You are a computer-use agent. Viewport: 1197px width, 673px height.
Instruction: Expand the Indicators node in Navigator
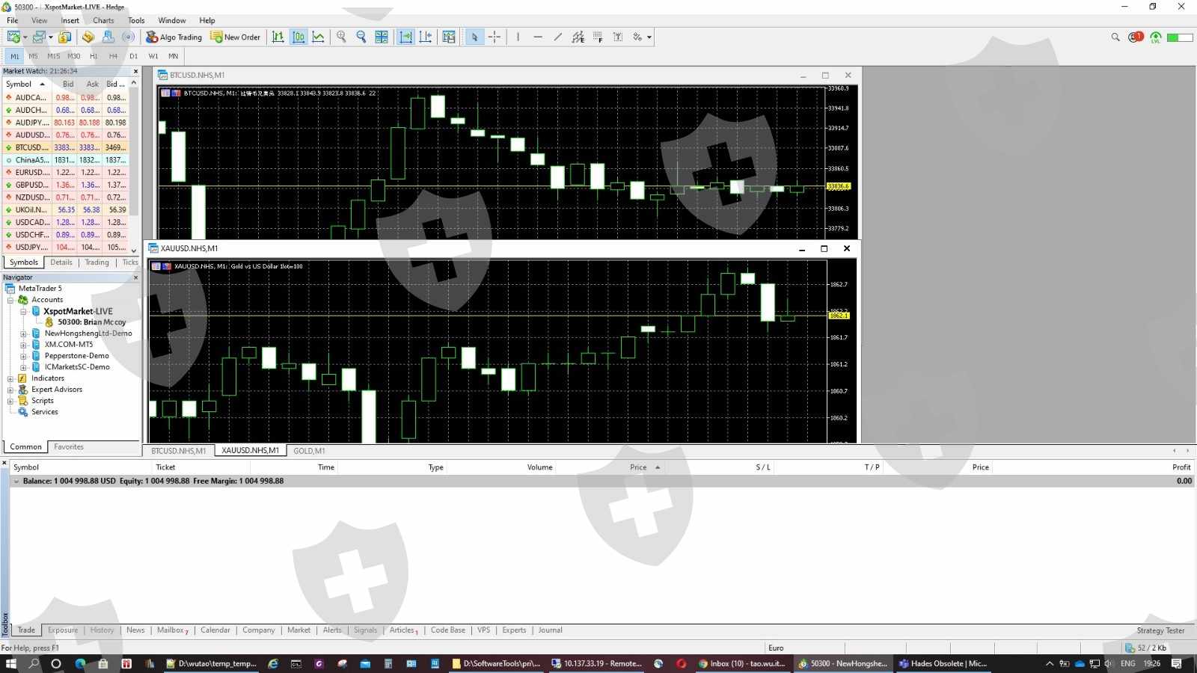pos(10,378)
